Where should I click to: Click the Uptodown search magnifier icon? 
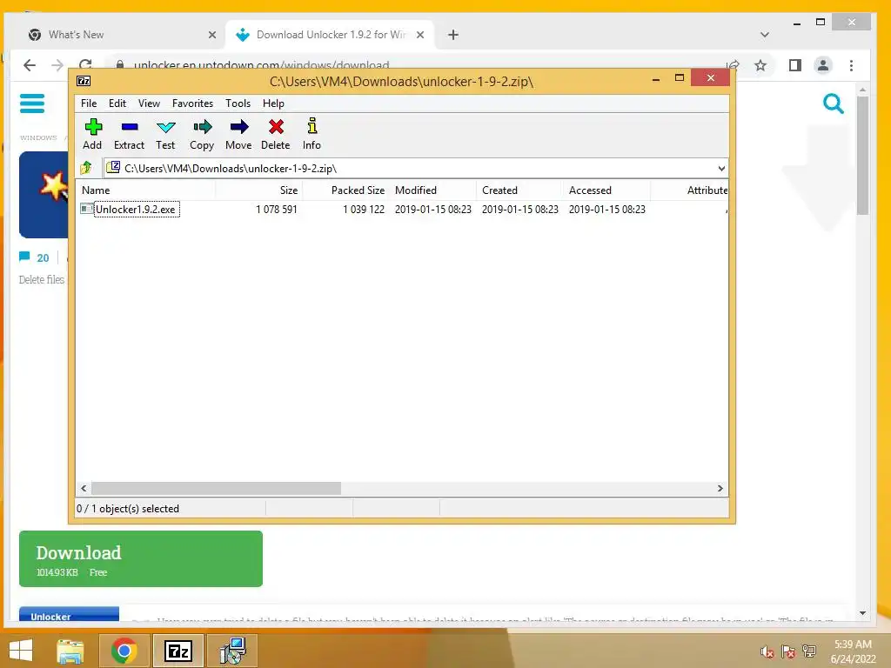833,104
